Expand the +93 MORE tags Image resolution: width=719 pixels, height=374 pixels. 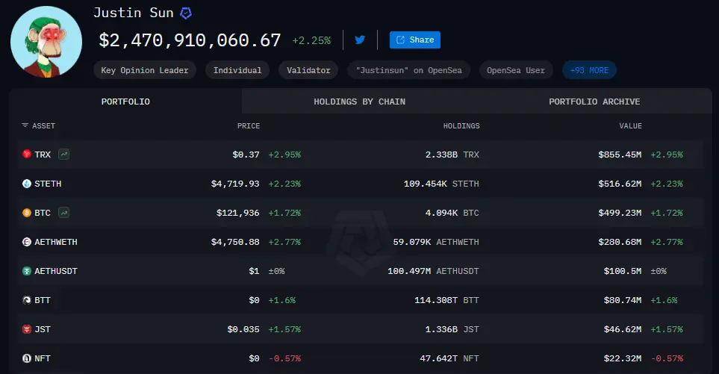pyautogui.click(x=589, y=70)
